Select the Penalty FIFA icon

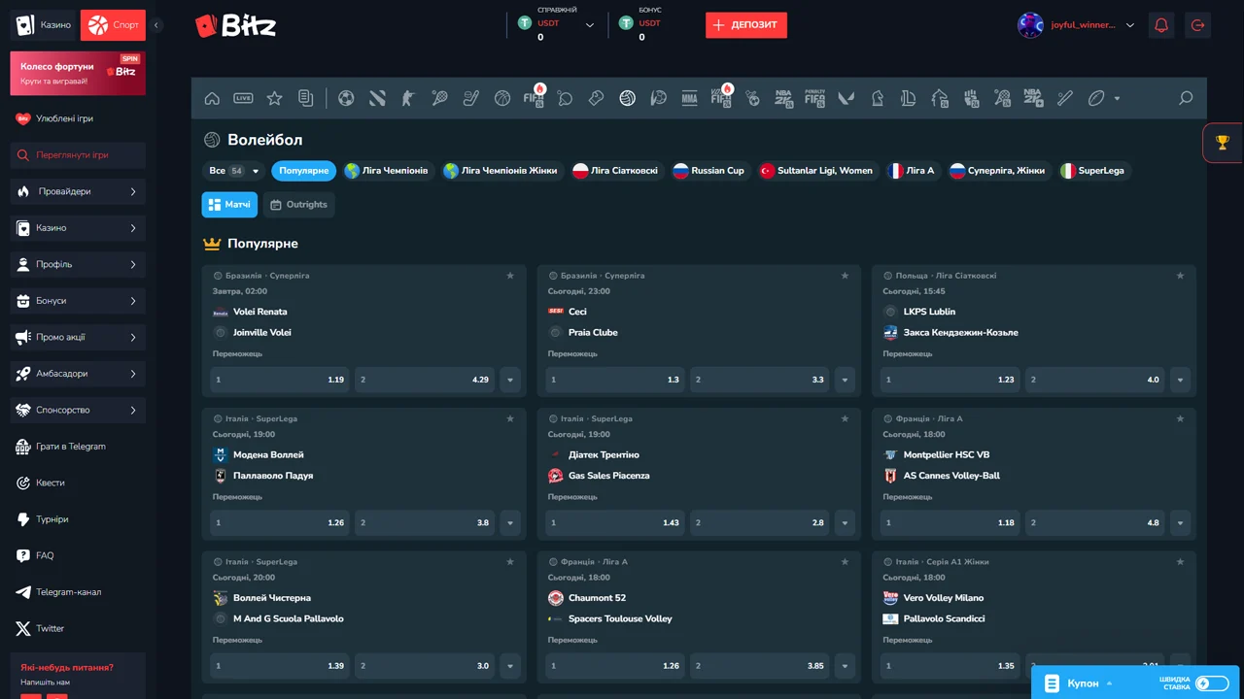(x=814, y=98)
